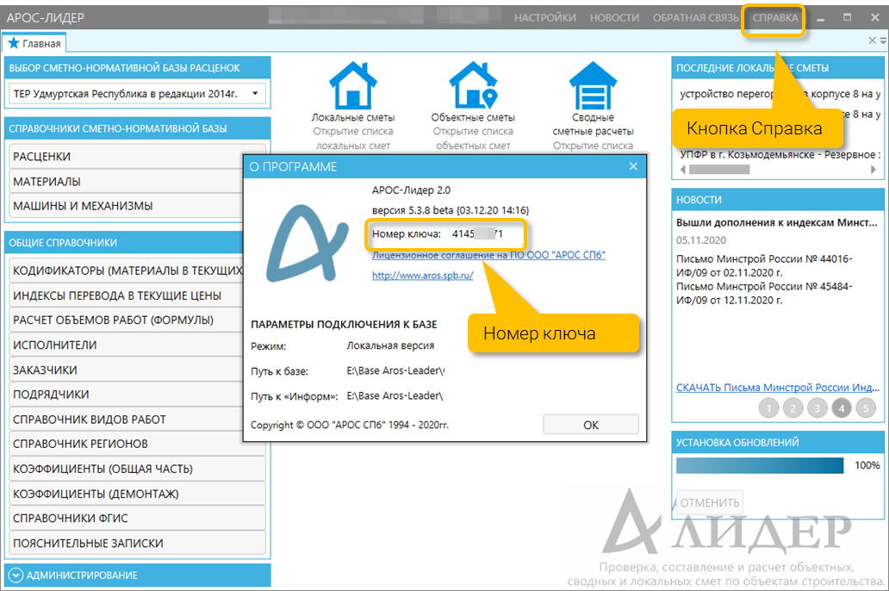The width and height of the screenshot is (889, 591).
Task: Open Объектные сметы house icon
Action: (473, 85)
